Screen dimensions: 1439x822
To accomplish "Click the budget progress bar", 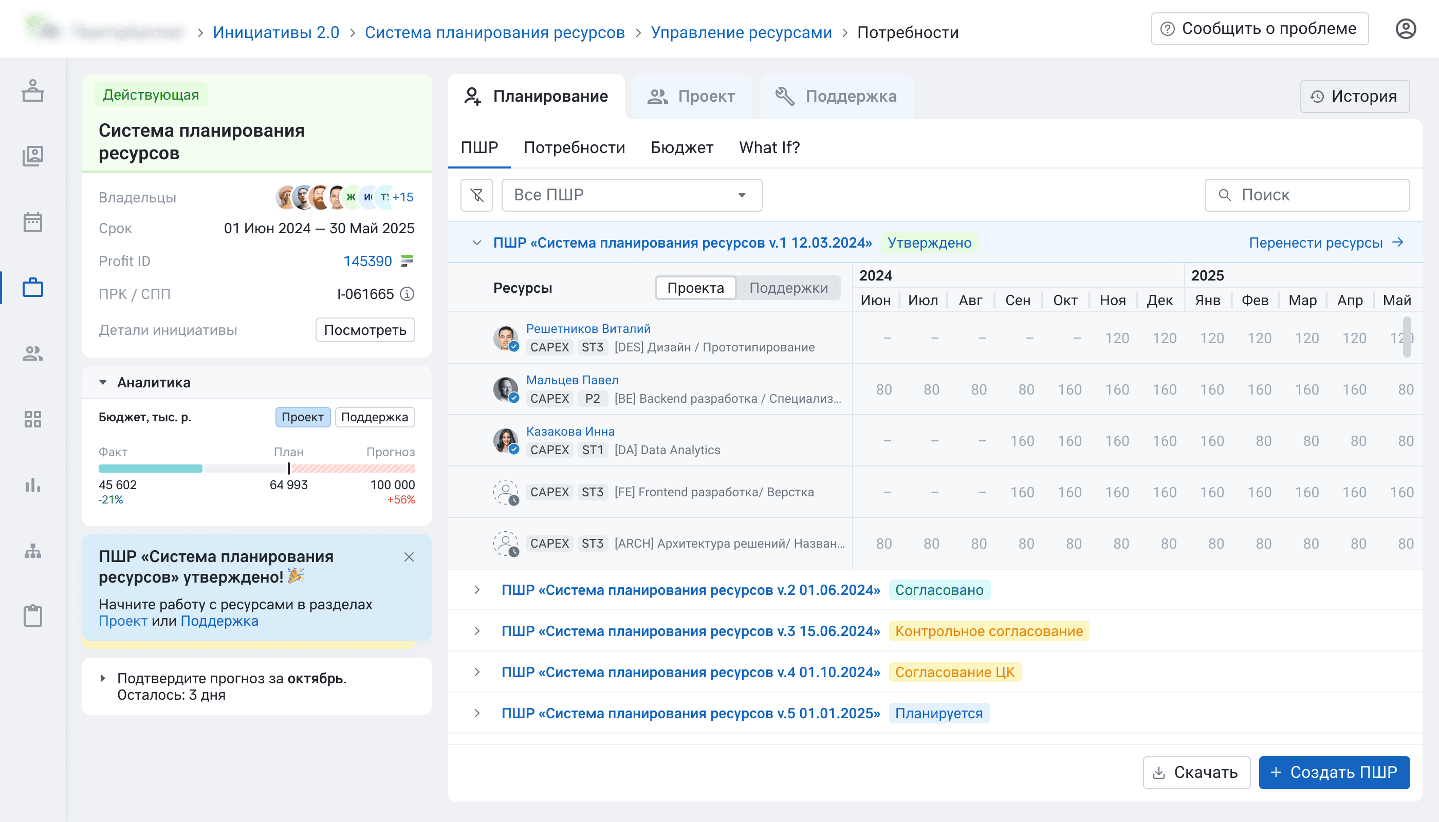I will click(256, 469).
